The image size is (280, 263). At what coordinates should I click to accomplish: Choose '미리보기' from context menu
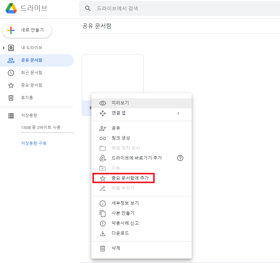click(142, 103)
